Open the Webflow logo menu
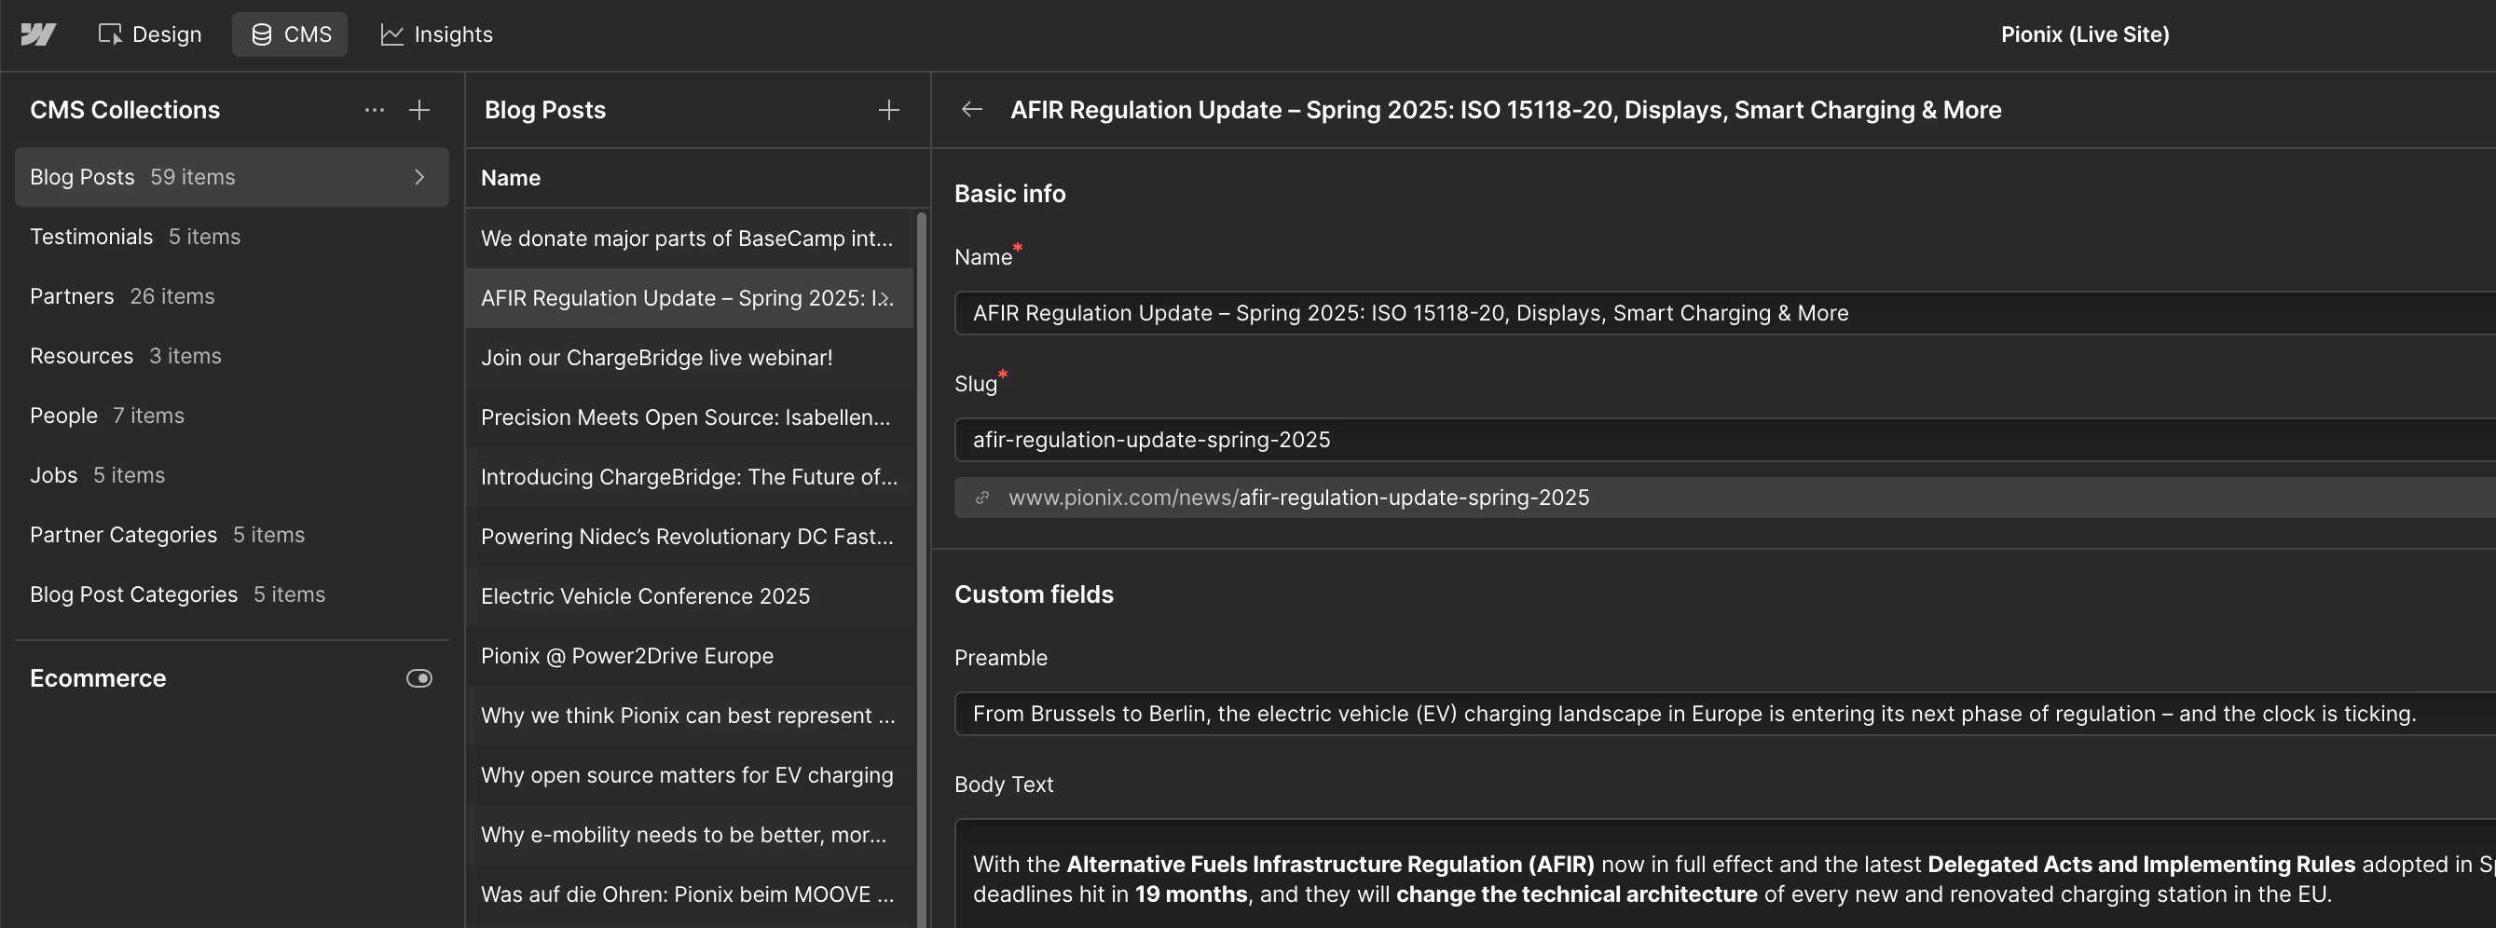Image resolution: width=2496 pixels, height=928 pixels. 38,34
